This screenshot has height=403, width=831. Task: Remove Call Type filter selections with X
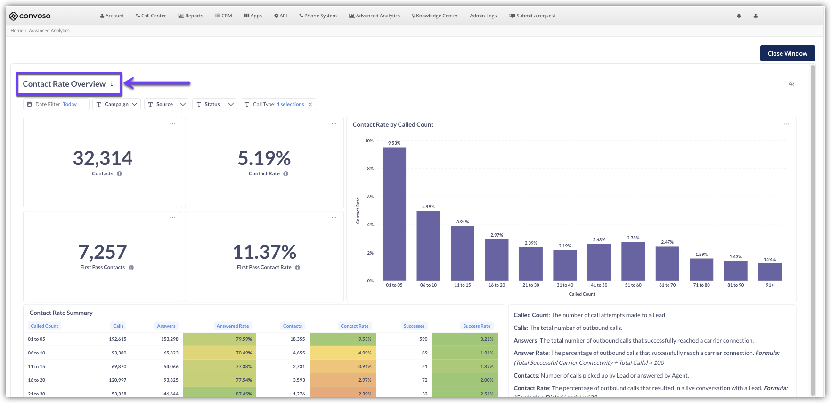tap(310, 105)
